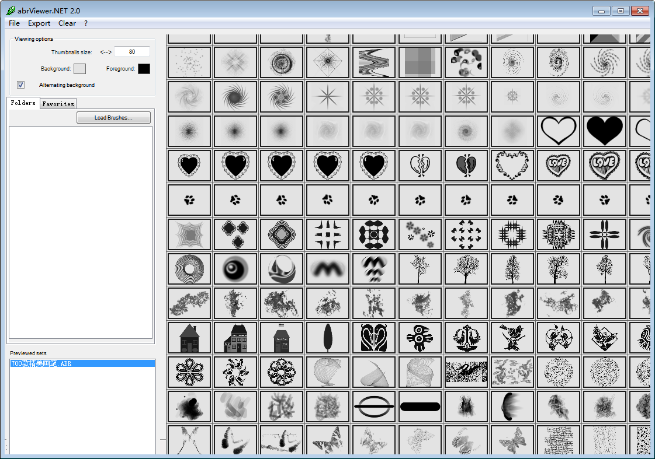Viewport: 655px width, 459px height.
Task: Select the concentric circles ring brush
Action: click(x=282, y=62)
